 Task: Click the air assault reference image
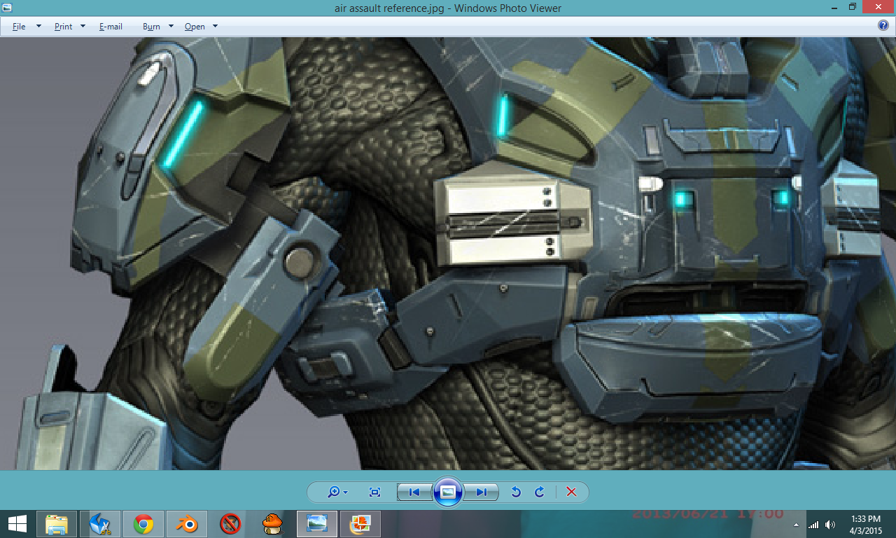448,254
